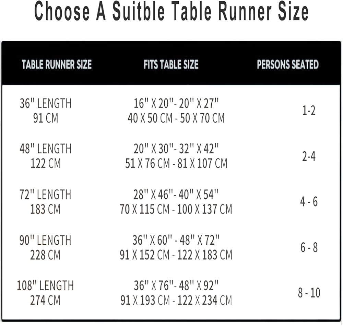Click the 90" LENGTH runner size text

(45, 240)
